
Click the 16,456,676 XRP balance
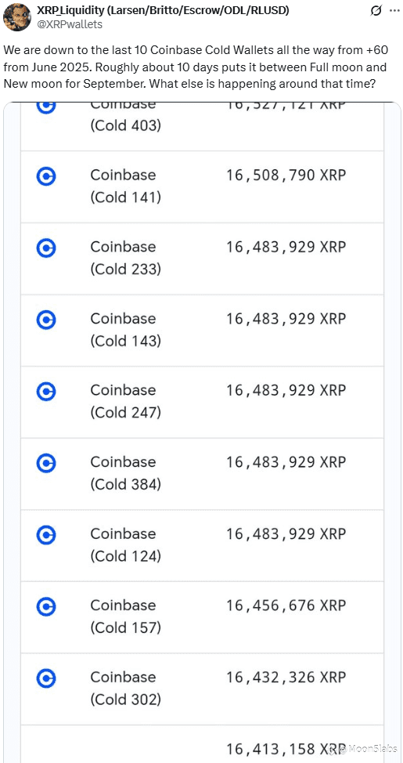pyautogui.click(x=286, y=606)
